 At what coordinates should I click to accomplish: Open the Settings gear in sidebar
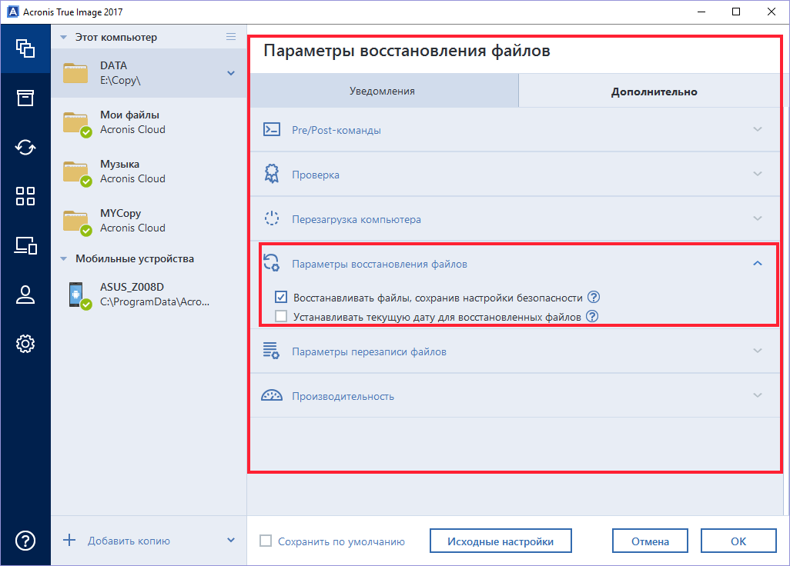point(25,344)
